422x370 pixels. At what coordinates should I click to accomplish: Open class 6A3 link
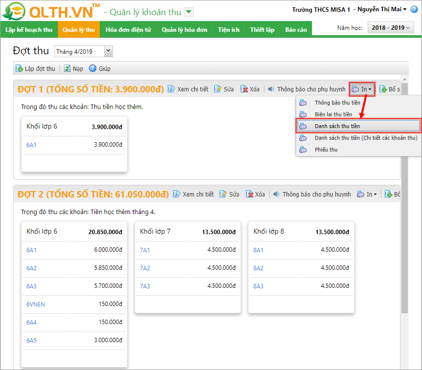tap(31, 286)
